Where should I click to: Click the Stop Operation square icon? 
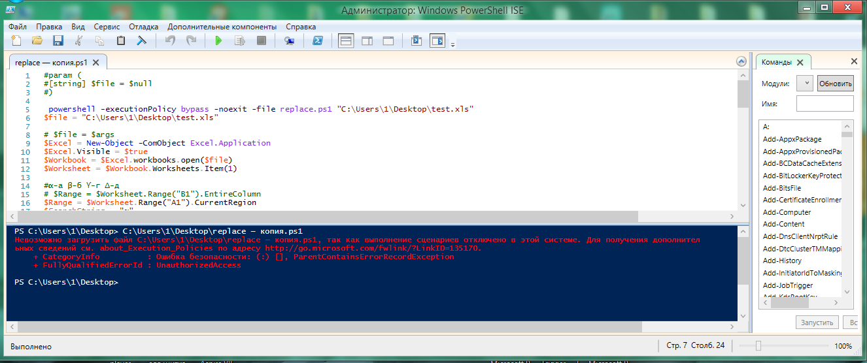[x=262, y=41]
